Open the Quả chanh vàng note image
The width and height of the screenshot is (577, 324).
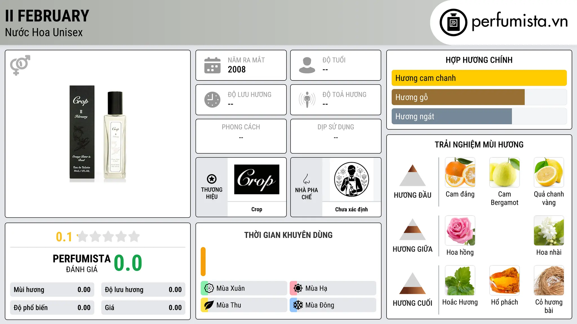[549, 172]
